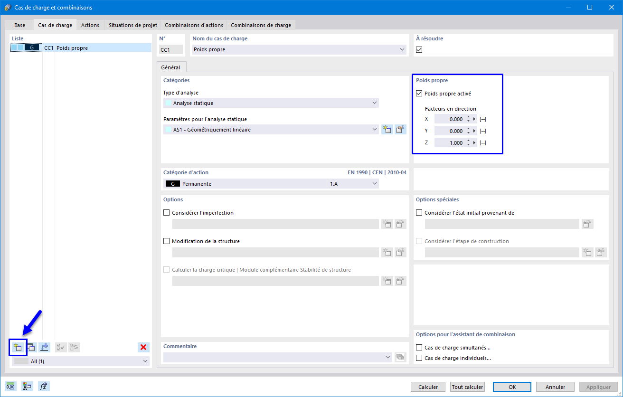The width and height of the screenshot is (623, 397).
Task: Adjust Z factor stepper arrows
Action: pyautogui.click(x=469, y=143)
